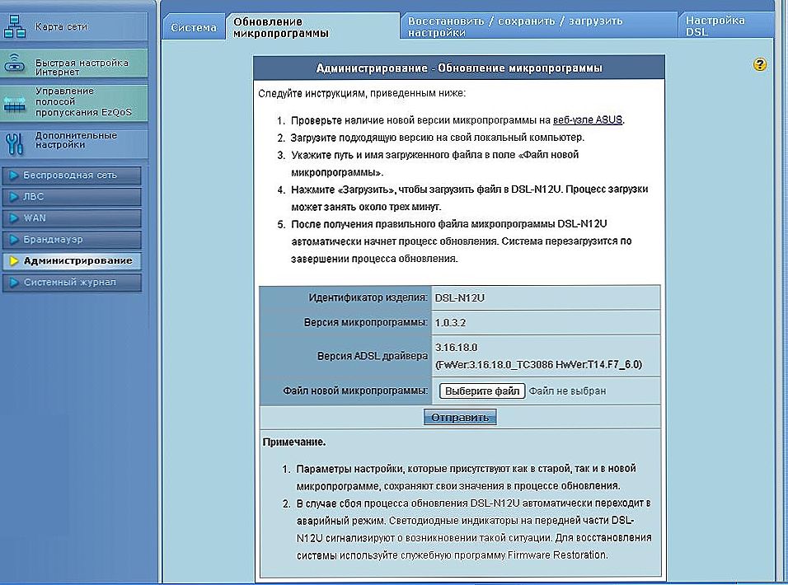The image size is (788, 585).
Task: Click the Выберите файл button
Action: point(482,391)
